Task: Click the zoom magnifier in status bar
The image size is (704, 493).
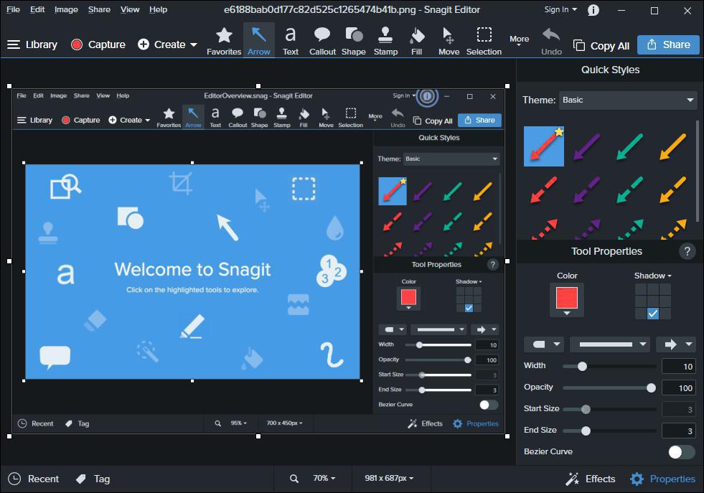Action: [x=294, y=479]
